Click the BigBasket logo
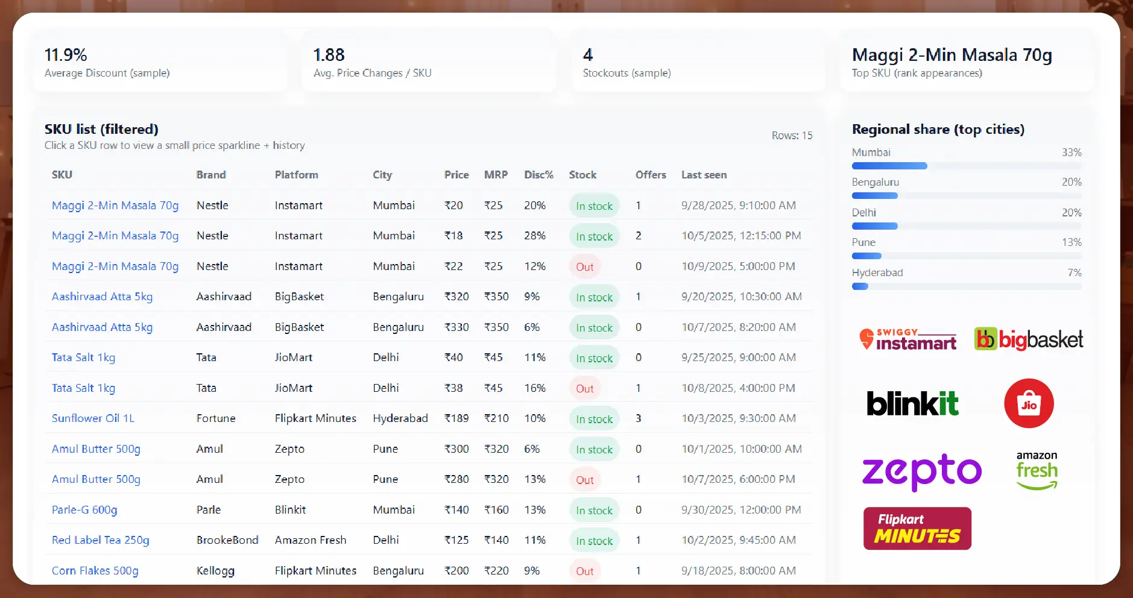This screenshot has height=598, width=1133. coord(1029,339)
